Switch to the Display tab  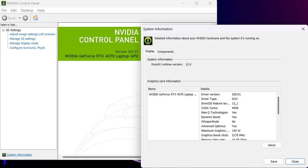pyautogui.click(x=150, y=51)
